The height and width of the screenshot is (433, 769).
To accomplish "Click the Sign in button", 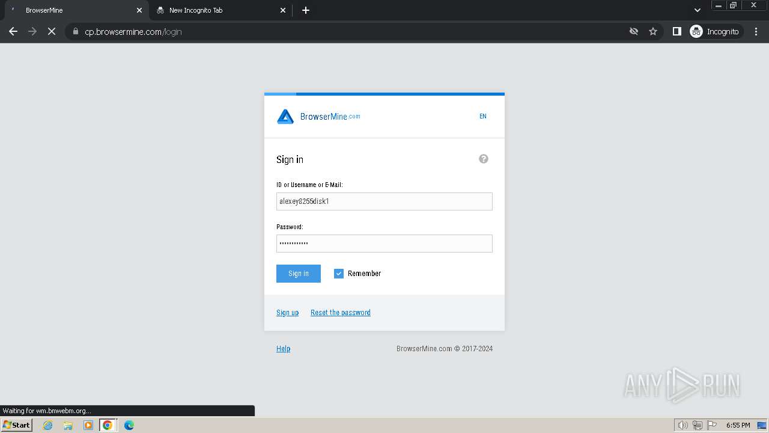I will pyautogui.click(x=299, y=274).
